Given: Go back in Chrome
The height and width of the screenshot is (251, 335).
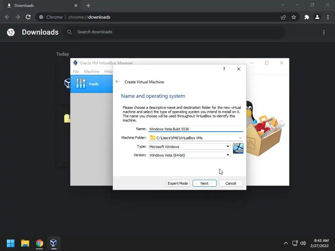Looking at the screenshot, I should coord(7,17).
